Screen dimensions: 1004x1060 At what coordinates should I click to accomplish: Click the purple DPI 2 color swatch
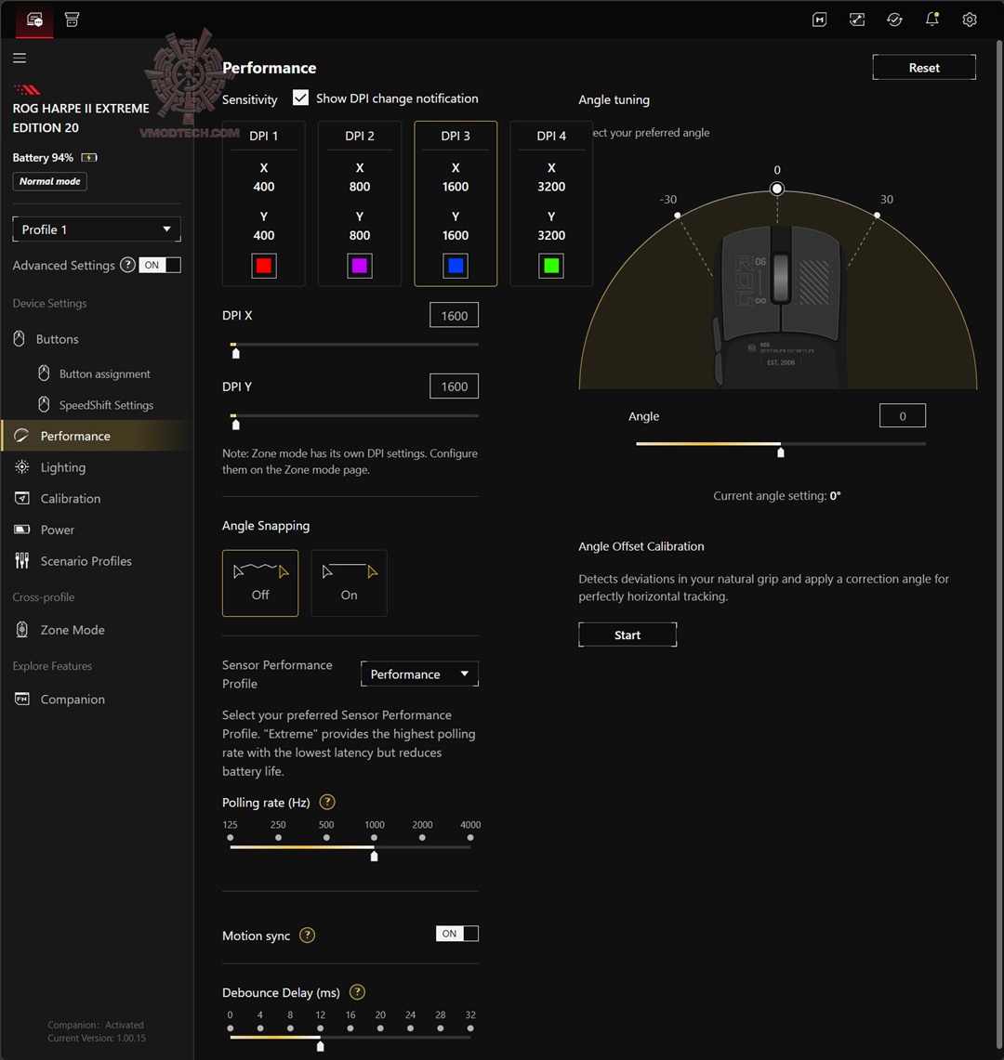click(x=359, y=266)
